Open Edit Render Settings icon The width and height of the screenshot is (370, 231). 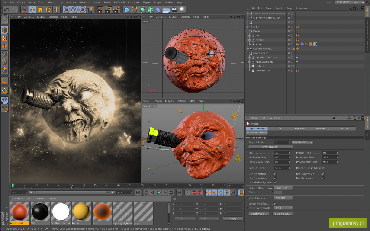point(116,10)
